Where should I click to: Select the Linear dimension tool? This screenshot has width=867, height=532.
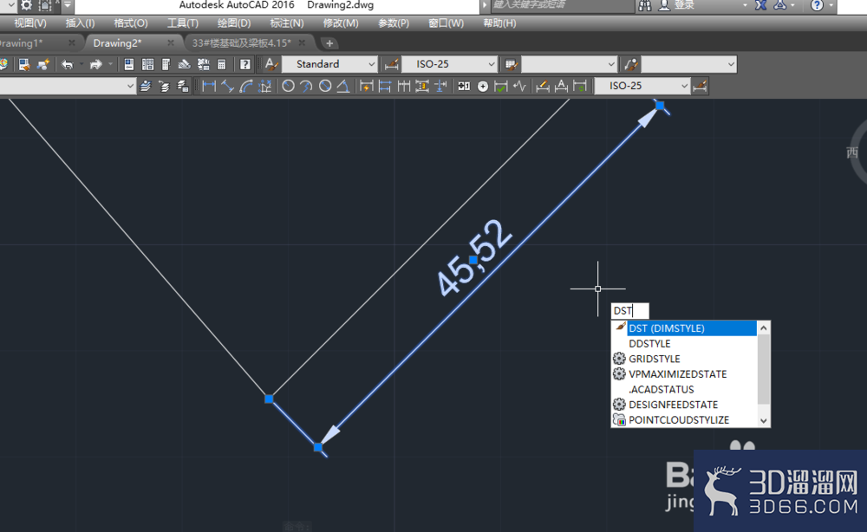(208, 86)
